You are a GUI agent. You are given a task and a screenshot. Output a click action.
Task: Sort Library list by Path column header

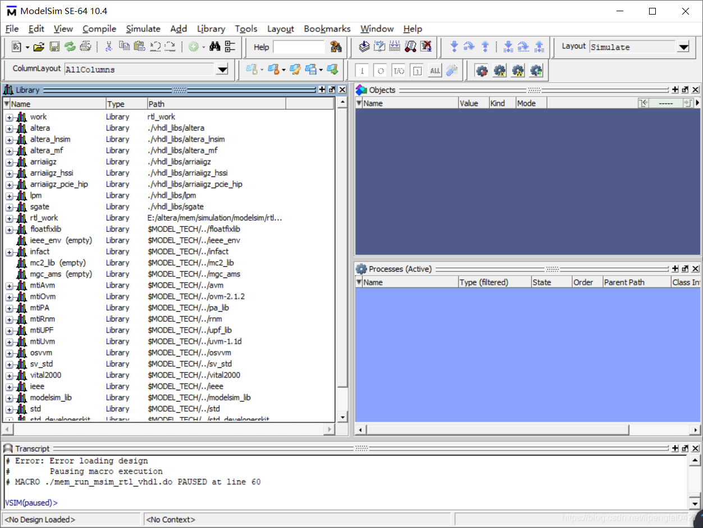click(217, 104)
